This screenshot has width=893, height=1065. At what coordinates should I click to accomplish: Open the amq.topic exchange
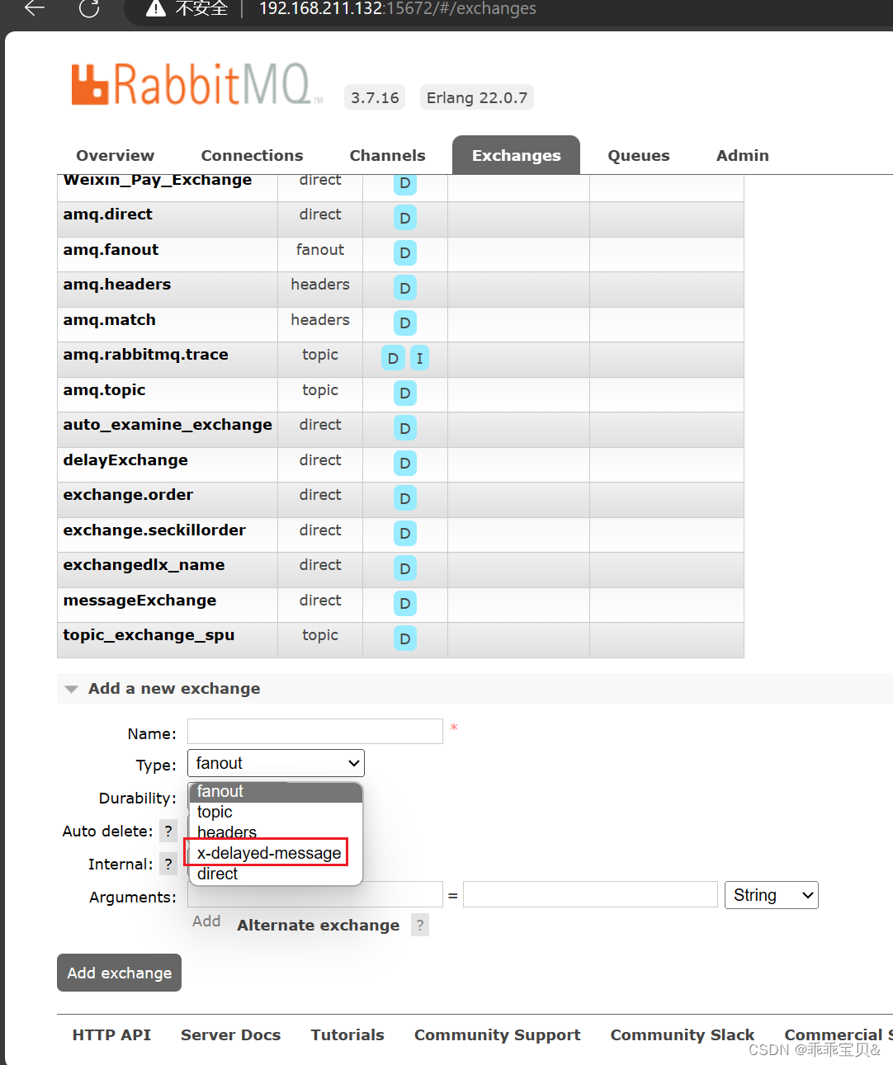click(104, 390)
